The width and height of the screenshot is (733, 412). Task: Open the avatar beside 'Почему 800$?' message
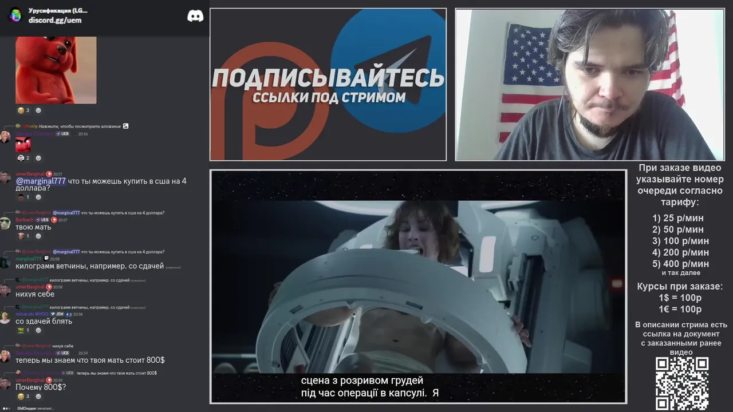click(x=5, y=383)
